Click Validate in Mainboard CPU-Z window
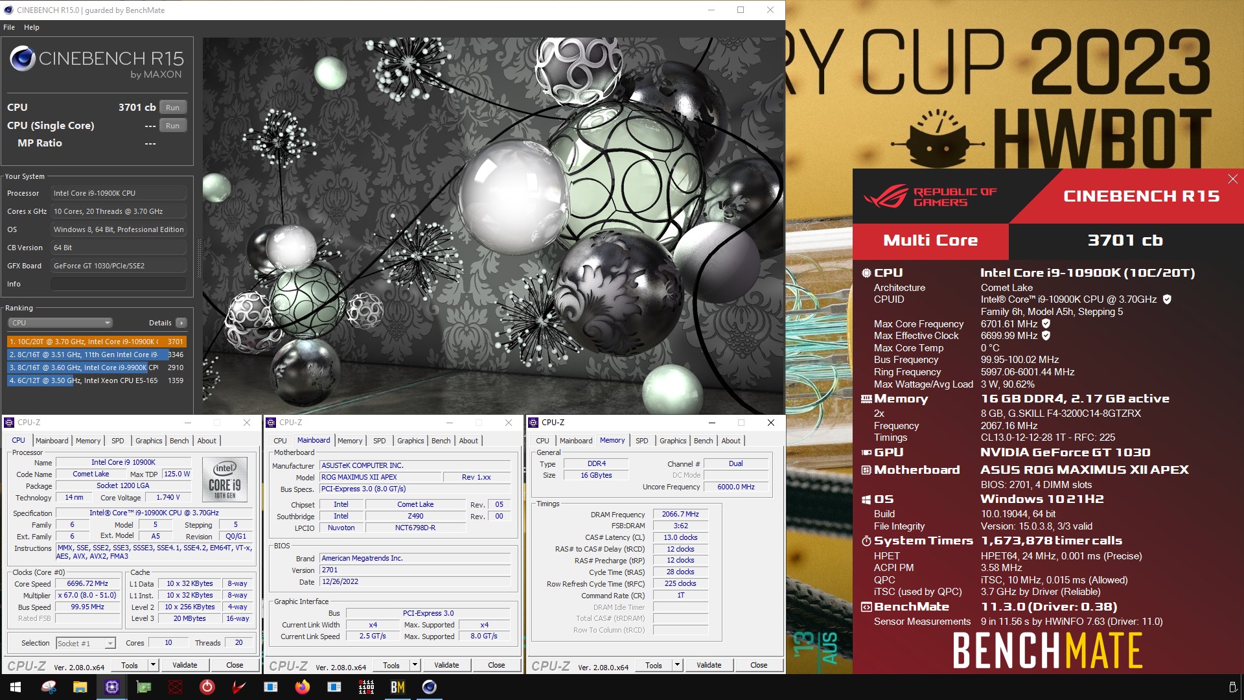 pos(446,665)
